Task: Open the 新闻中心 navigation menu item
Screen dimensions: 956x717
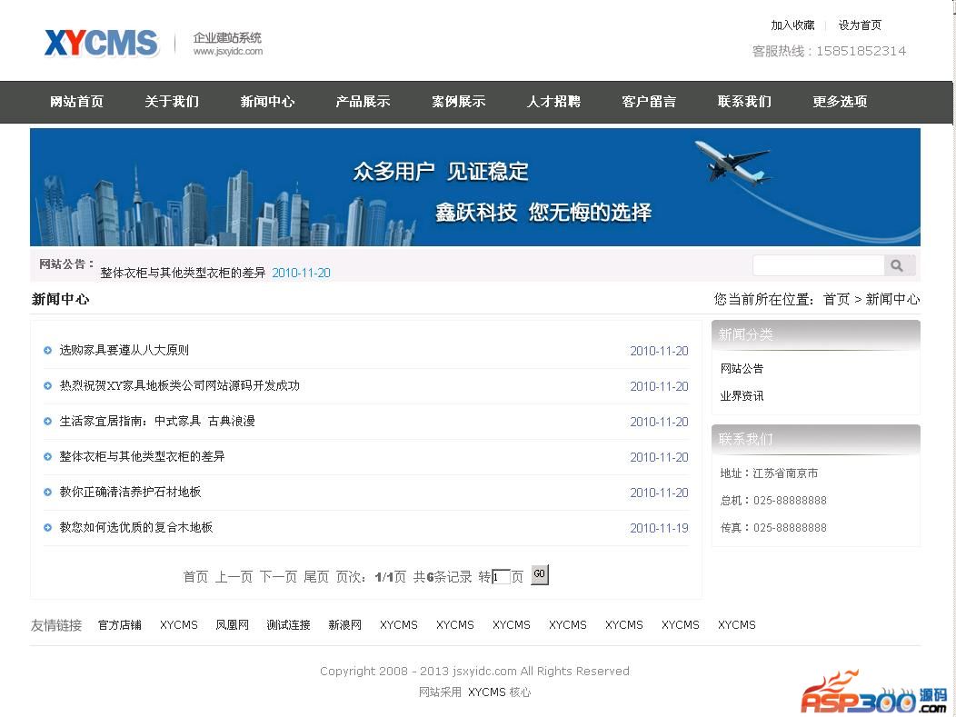Action: (x=267, y=102)
